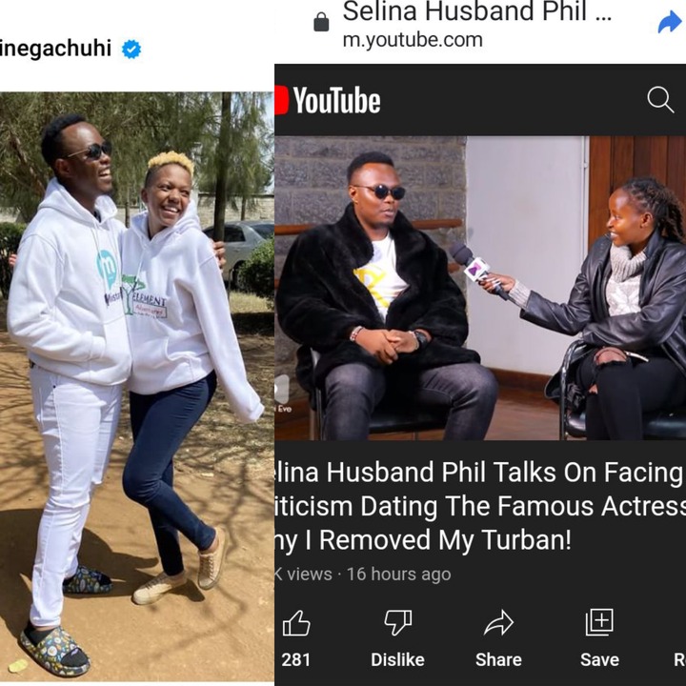Screen dimensions: 686x686
Task: Click the views and 16 hours ago text
Action: click(x=363, y=574)
